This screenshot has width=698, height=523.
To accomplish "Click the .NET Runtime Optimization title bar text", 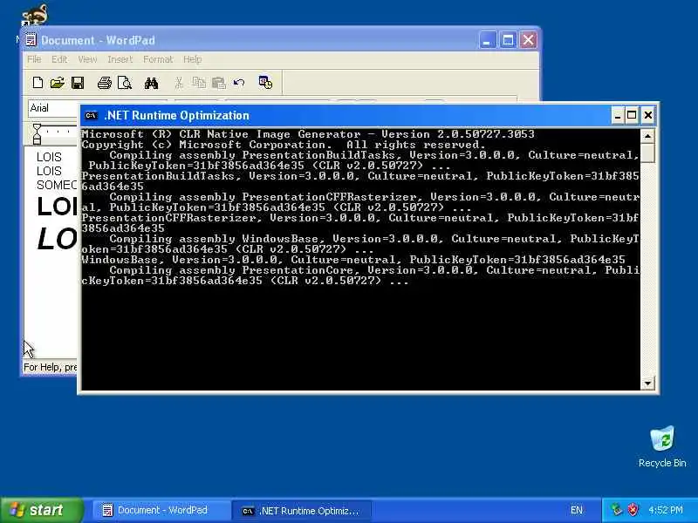I will [177, 116].
